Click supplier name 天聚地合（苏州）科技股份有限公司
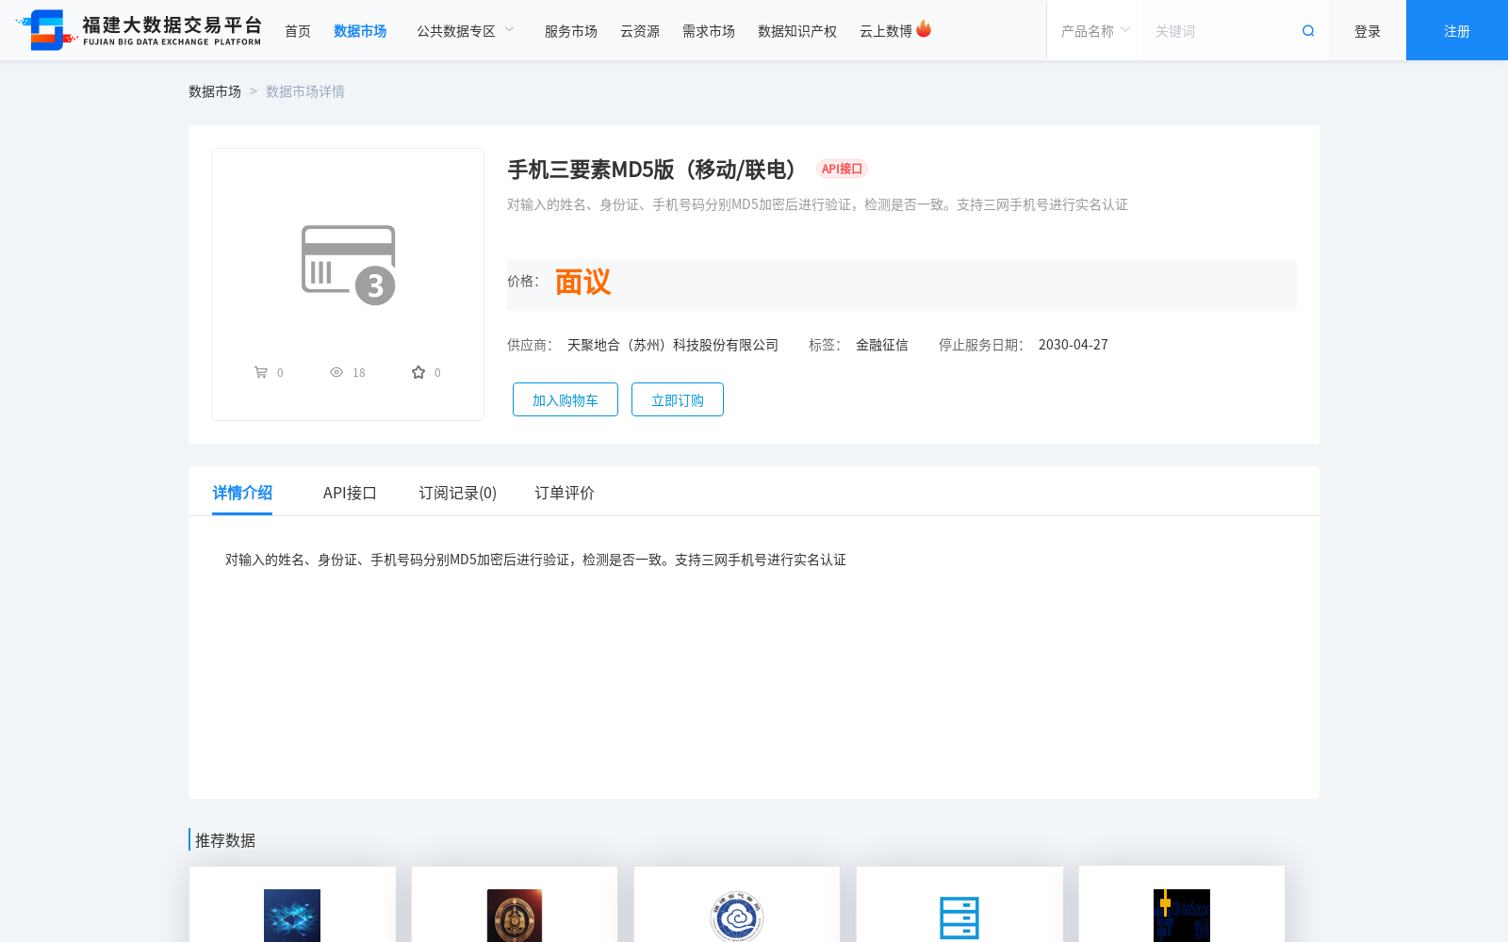This screenshot has width=1508, height=942. 673,345
